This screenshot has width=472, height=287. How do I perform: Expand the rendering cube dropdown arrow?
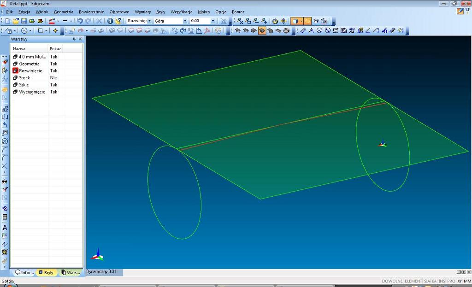(301, 21)
